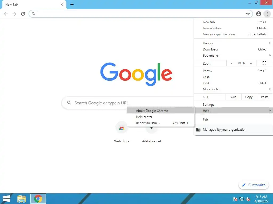Click Cut in Edit row
The height and width of the screenshot is (204, 273).
pos(233,97)
